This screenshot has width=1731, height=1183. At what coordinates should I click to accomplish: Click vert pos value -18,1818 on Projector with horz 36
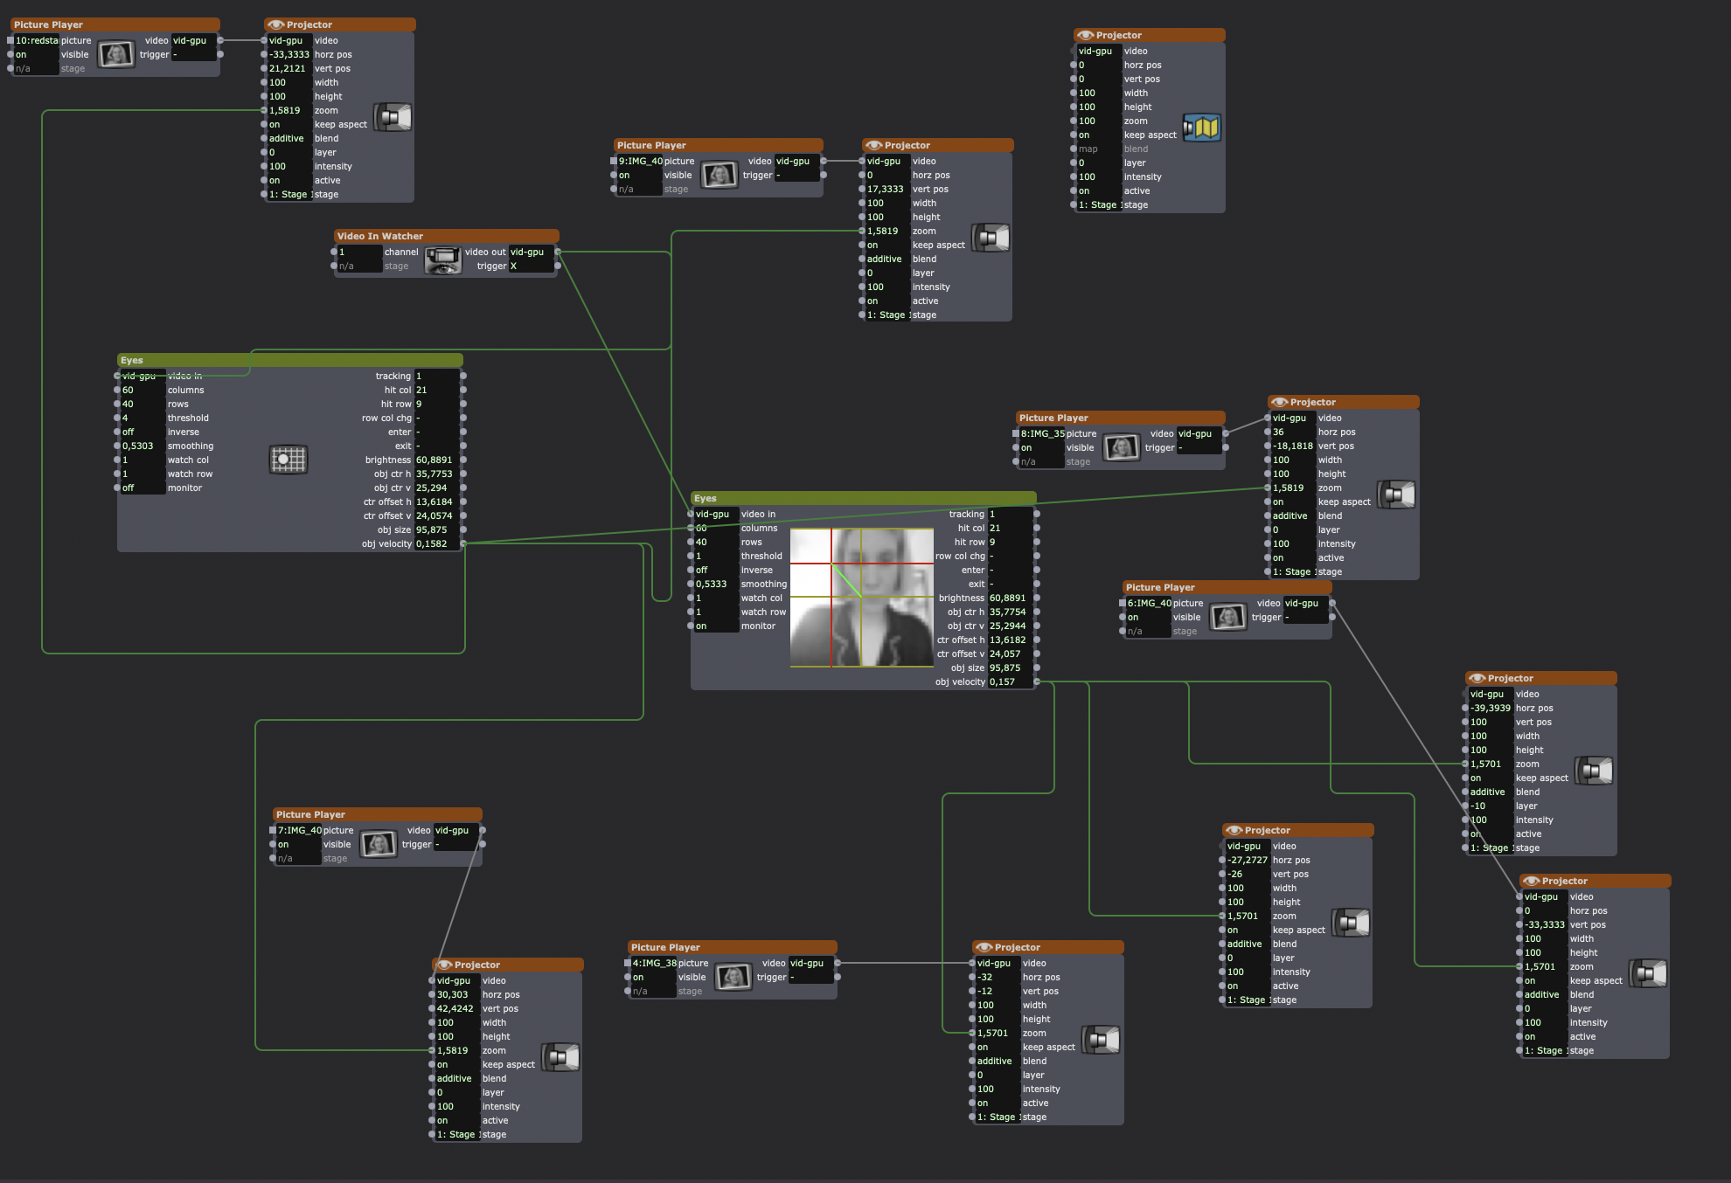point(1293,446)
